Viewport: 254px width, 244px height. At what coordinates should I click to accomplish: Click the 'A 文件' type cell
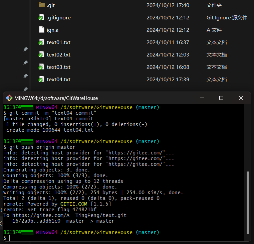(x=214, y=30)
